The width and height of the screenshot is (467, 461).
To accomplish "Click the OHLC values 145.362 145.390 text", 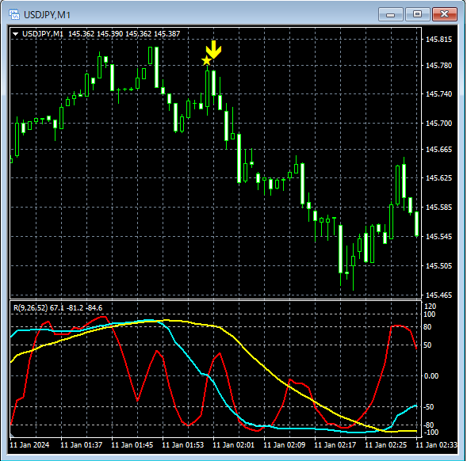I will [x=96, y=34].
